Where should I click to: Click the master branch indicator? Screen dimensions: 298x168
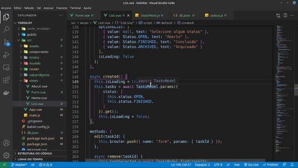pos(19,165)
